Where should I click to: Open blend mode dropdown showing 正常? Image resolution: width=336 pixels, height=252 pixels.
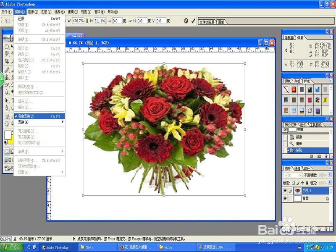click(292, 175)
